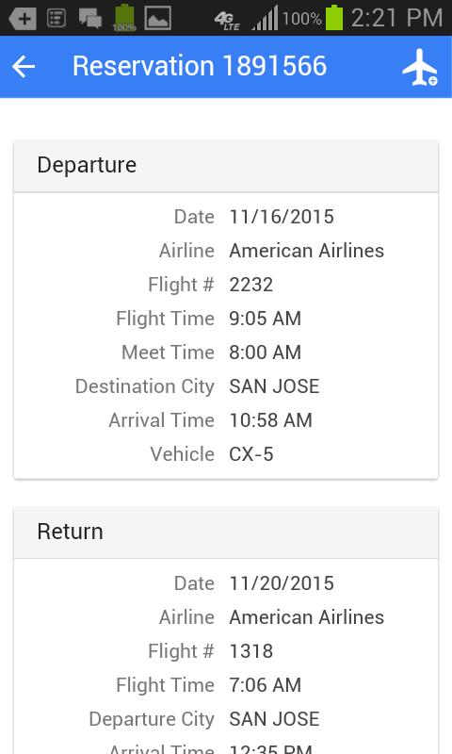Tap the battery indicator beside 100%
The width and height of the screenshot is (452, 754).
point(334,18)
